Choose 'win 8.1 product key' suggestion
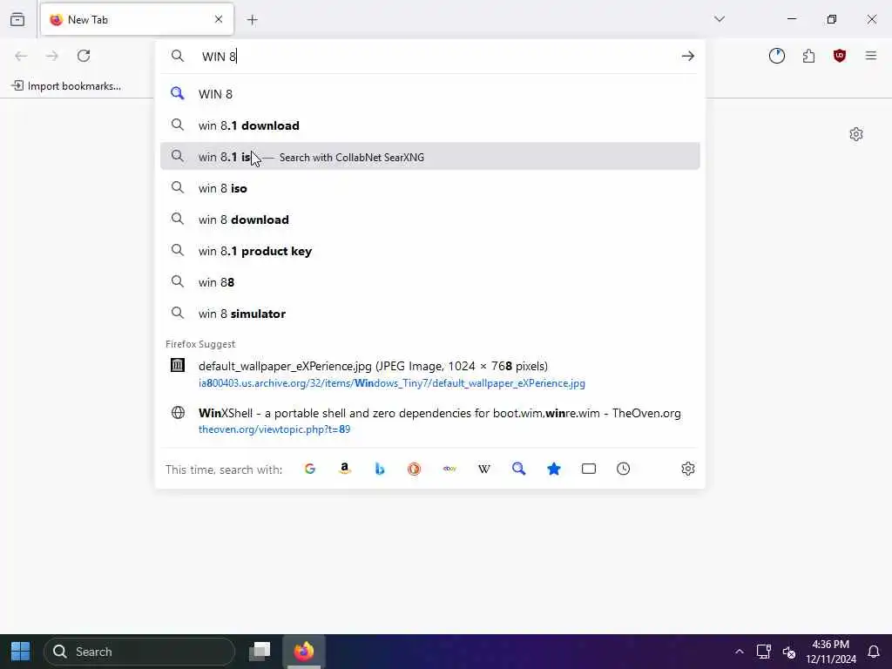 point(430,251)
